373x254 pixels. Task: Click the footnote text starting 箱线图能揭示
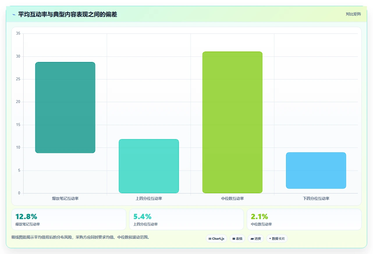(80, 237)
